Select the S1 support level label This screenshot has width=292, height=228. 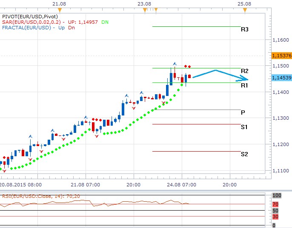coord(244,127)
